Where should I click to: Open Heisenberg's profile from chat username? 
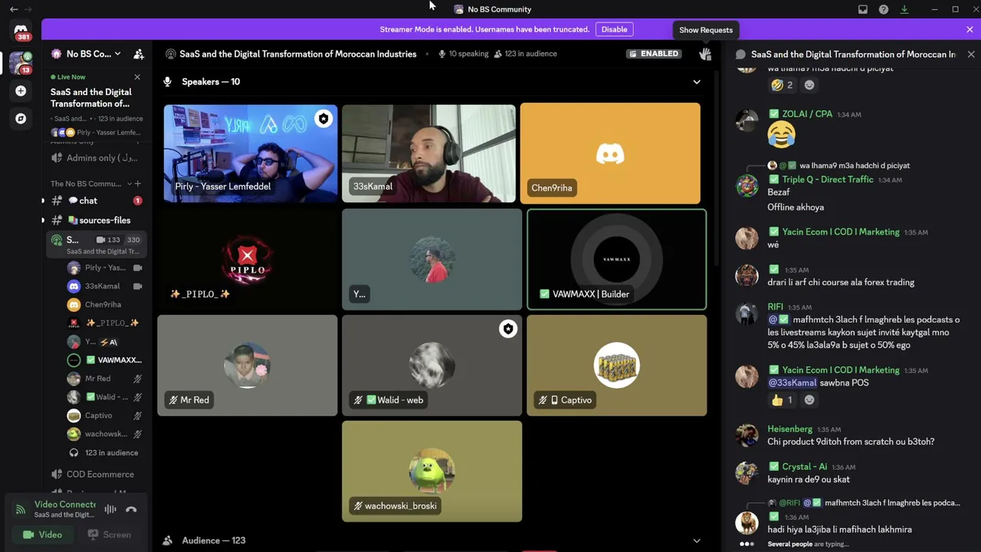(x=789, y=429)
